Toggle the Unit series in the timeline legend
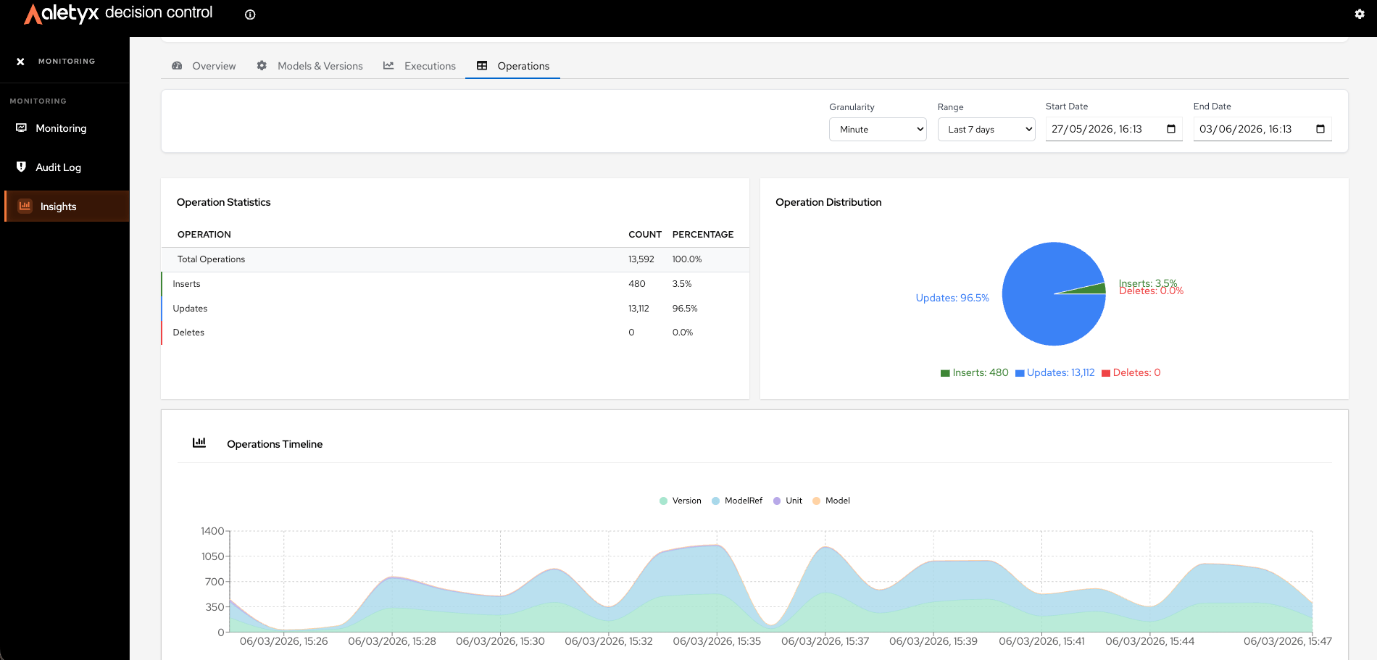 (787, 501)
